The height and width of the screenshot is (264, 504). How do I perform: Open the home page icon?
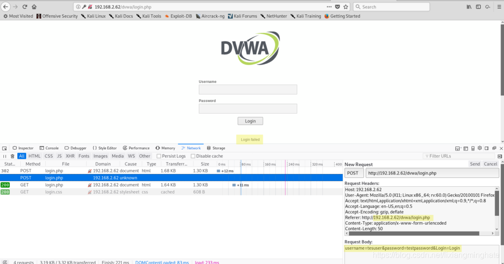click(x=34, y=7)
